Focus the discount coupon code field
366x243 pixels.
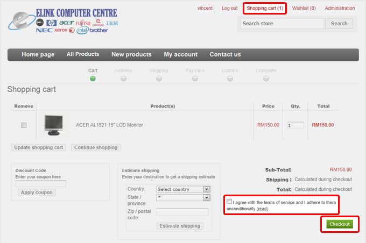(41, 184)
